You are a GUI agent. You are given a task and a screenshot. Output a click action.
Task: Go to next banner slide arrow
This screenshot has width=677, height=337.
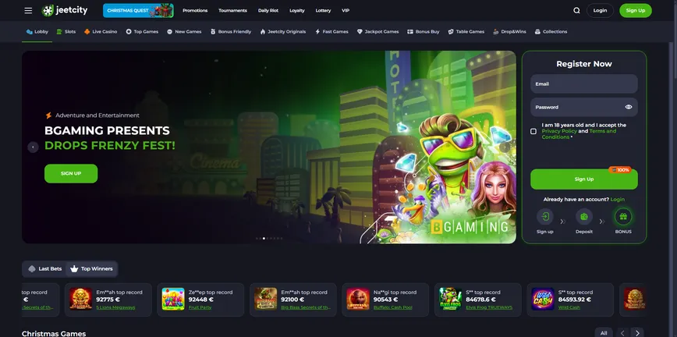tap(505, 147)
